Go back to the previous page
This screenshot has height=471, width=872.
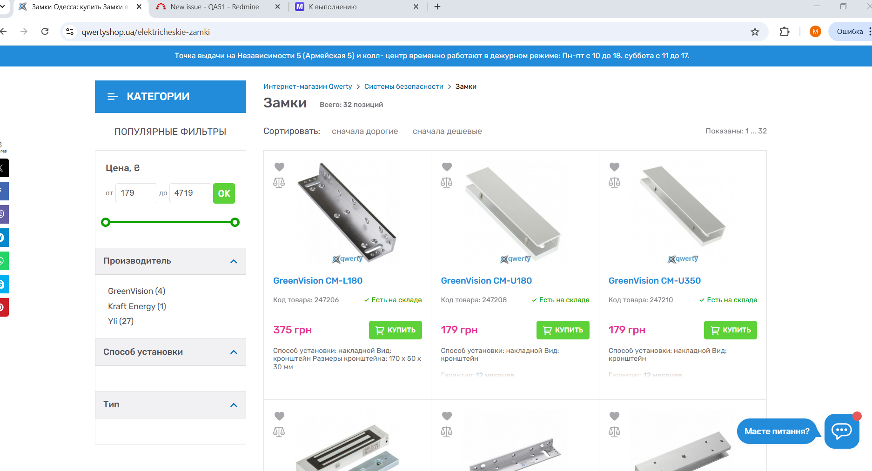(x=4, y=32)
